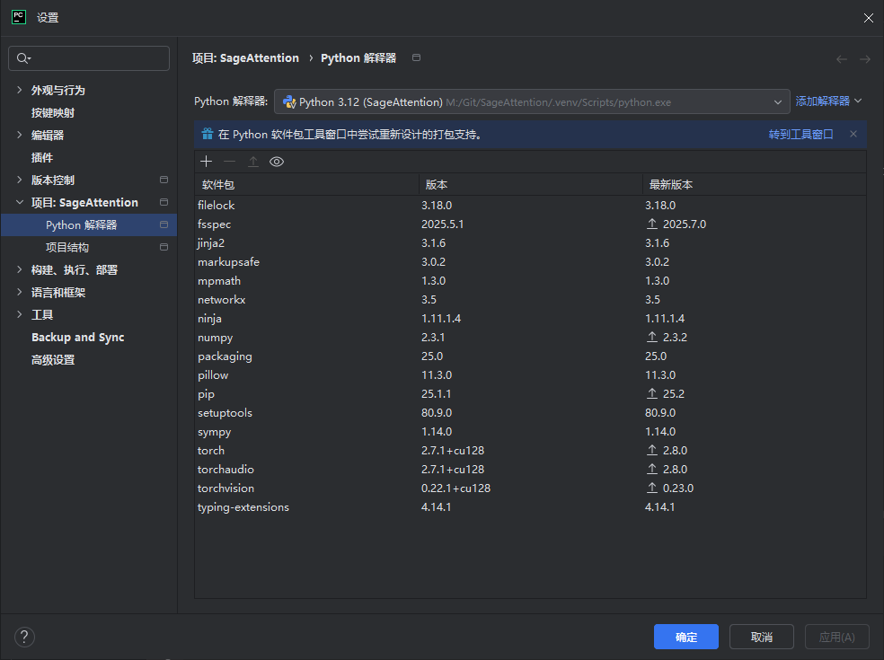Viewport: 884px width, 660px height.
Task: Click the project icon beside the Python 解释器 tree item
Action: [164, 224]
